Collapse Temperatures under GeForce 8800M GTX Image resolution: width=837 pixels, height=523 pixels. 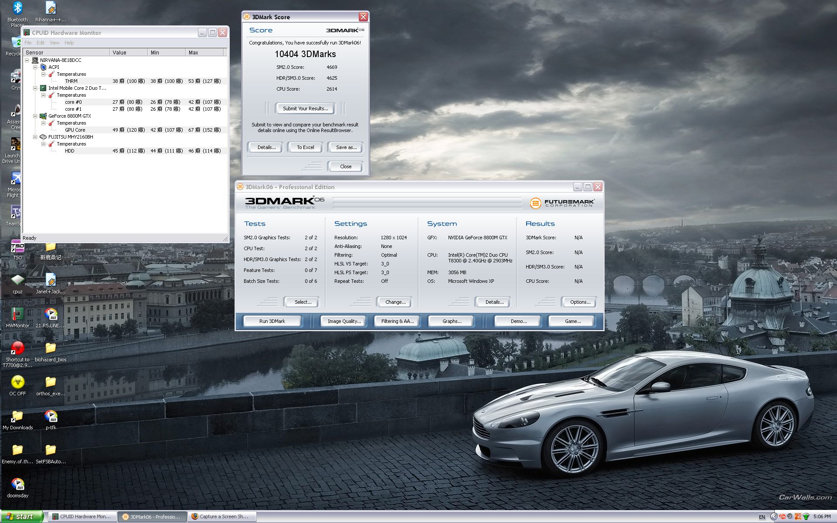coord(44,123)
